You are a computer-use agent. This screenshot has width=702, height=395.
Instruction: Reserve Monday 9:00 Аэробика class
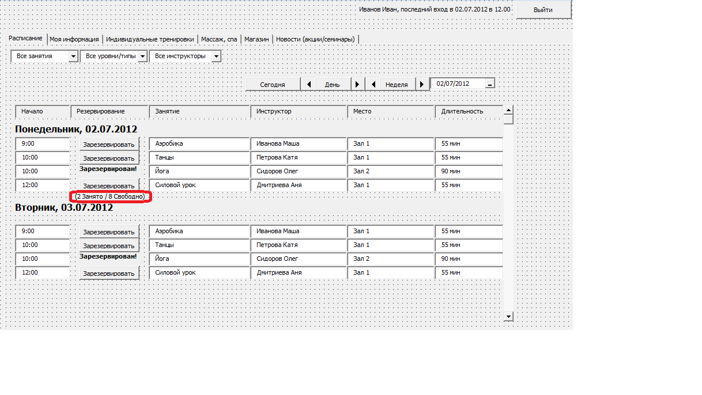click(x=109, y=145)
